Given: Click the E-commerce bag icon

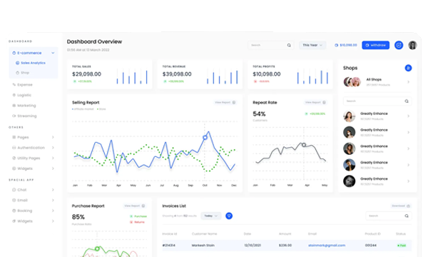Looking at the screenshot, I should click(14, 53).
